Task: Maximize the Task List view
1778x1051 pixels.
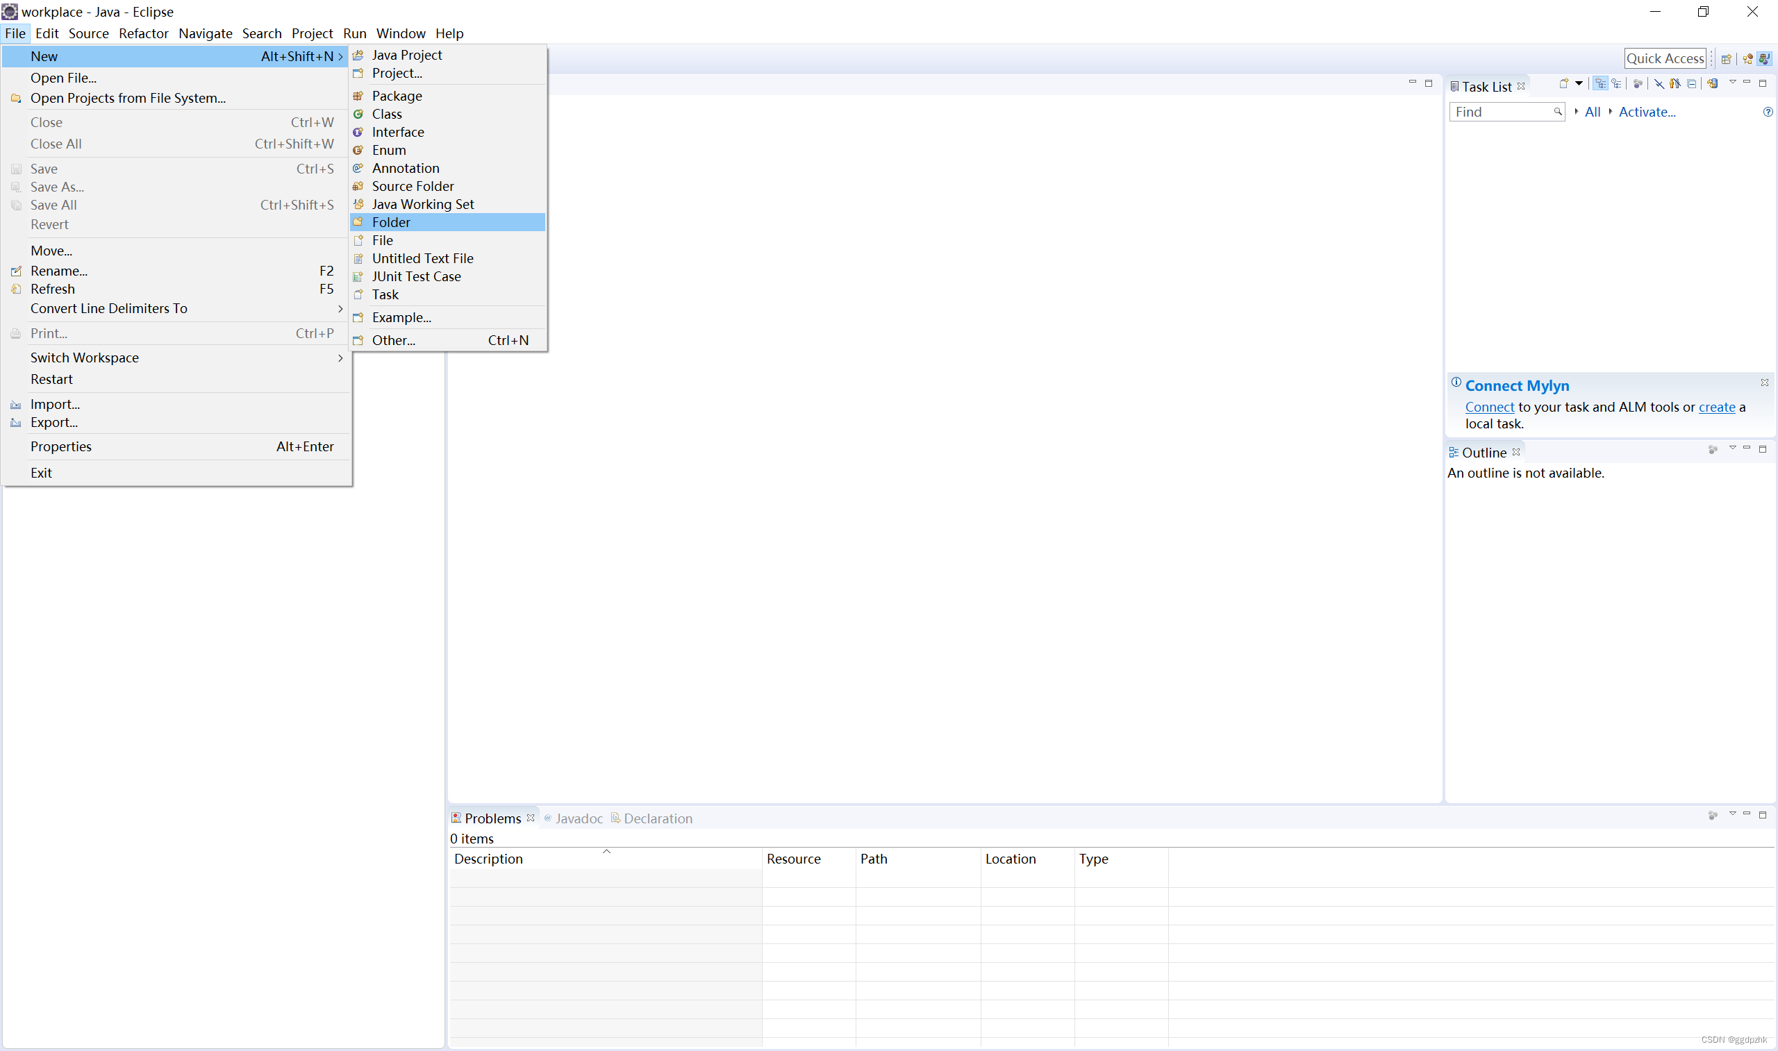Action: click(1763, 83)
